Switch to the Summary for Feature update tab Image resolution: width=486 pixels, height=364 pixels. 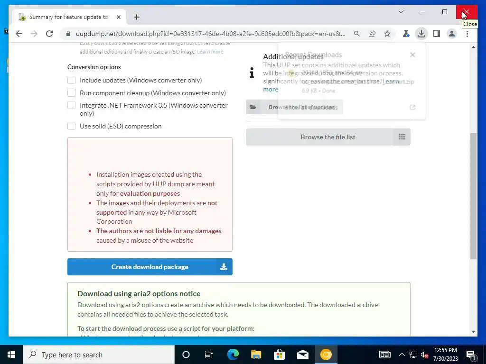69,17
